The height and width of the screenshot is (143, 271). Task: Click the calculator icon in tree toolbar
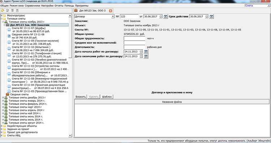[x=17, y=10]
